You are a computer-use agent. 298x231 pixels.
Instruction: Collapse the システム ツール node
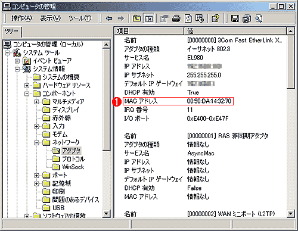click(7, 53)
